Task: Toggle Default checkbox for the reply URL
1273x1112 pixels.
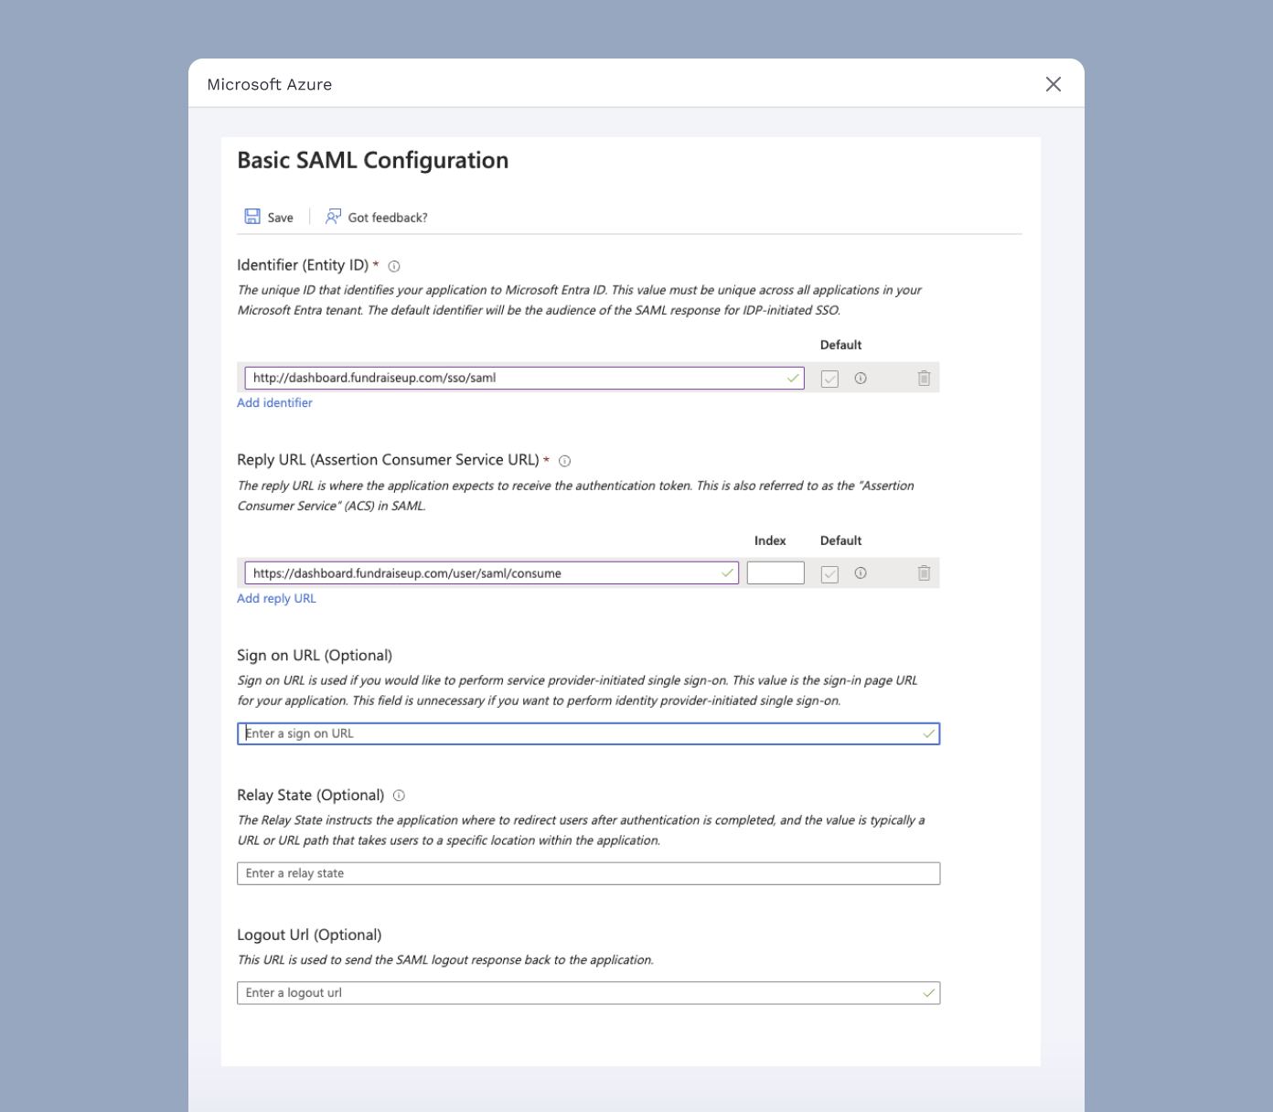Action: coord(829,574)
